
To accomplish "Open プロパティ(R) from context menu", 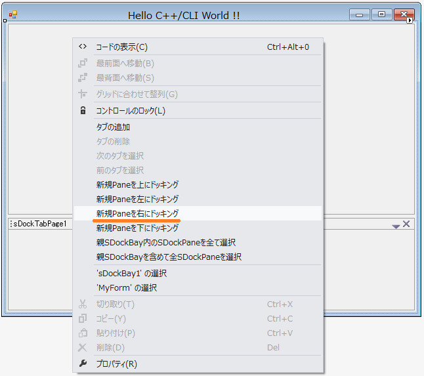I will 198,364.
